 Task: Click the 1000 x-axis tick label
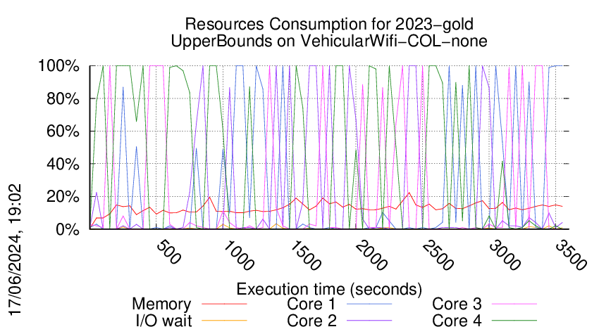click(x=238, y=255)
